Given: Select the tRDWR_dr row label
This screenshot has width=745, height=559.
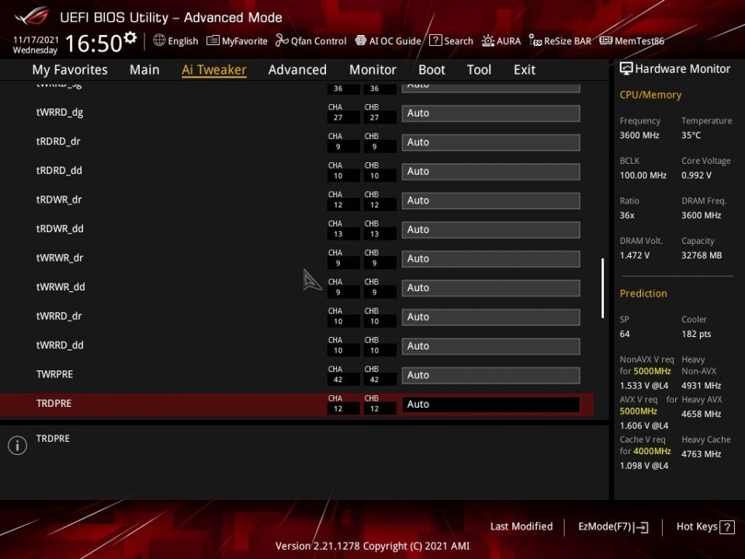Looking at the screenshot, I should (59, 200).
